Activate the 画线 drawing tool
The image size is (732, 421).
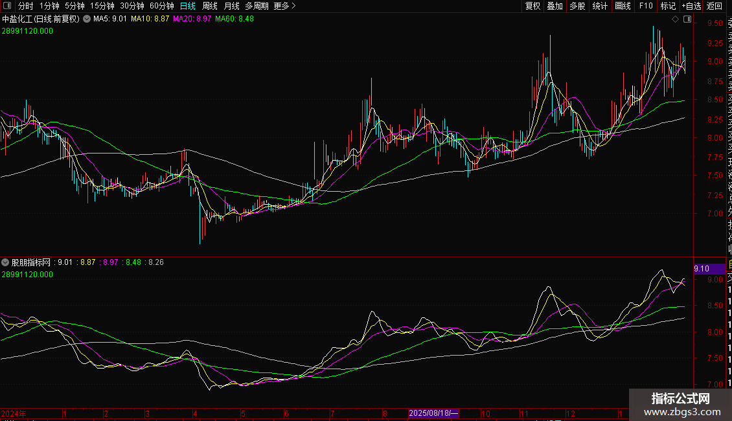[x=623, y=6]
